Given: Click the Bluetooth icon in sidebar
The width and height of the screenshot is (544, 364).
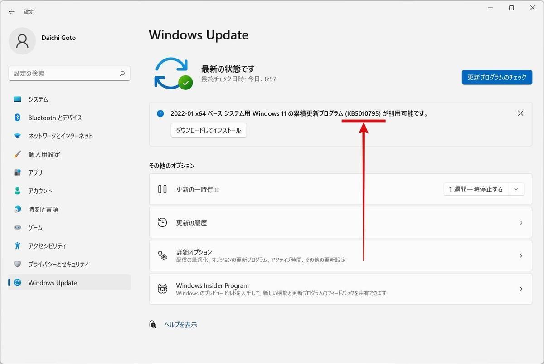Looking at the screenshot, I should (18, 118).
